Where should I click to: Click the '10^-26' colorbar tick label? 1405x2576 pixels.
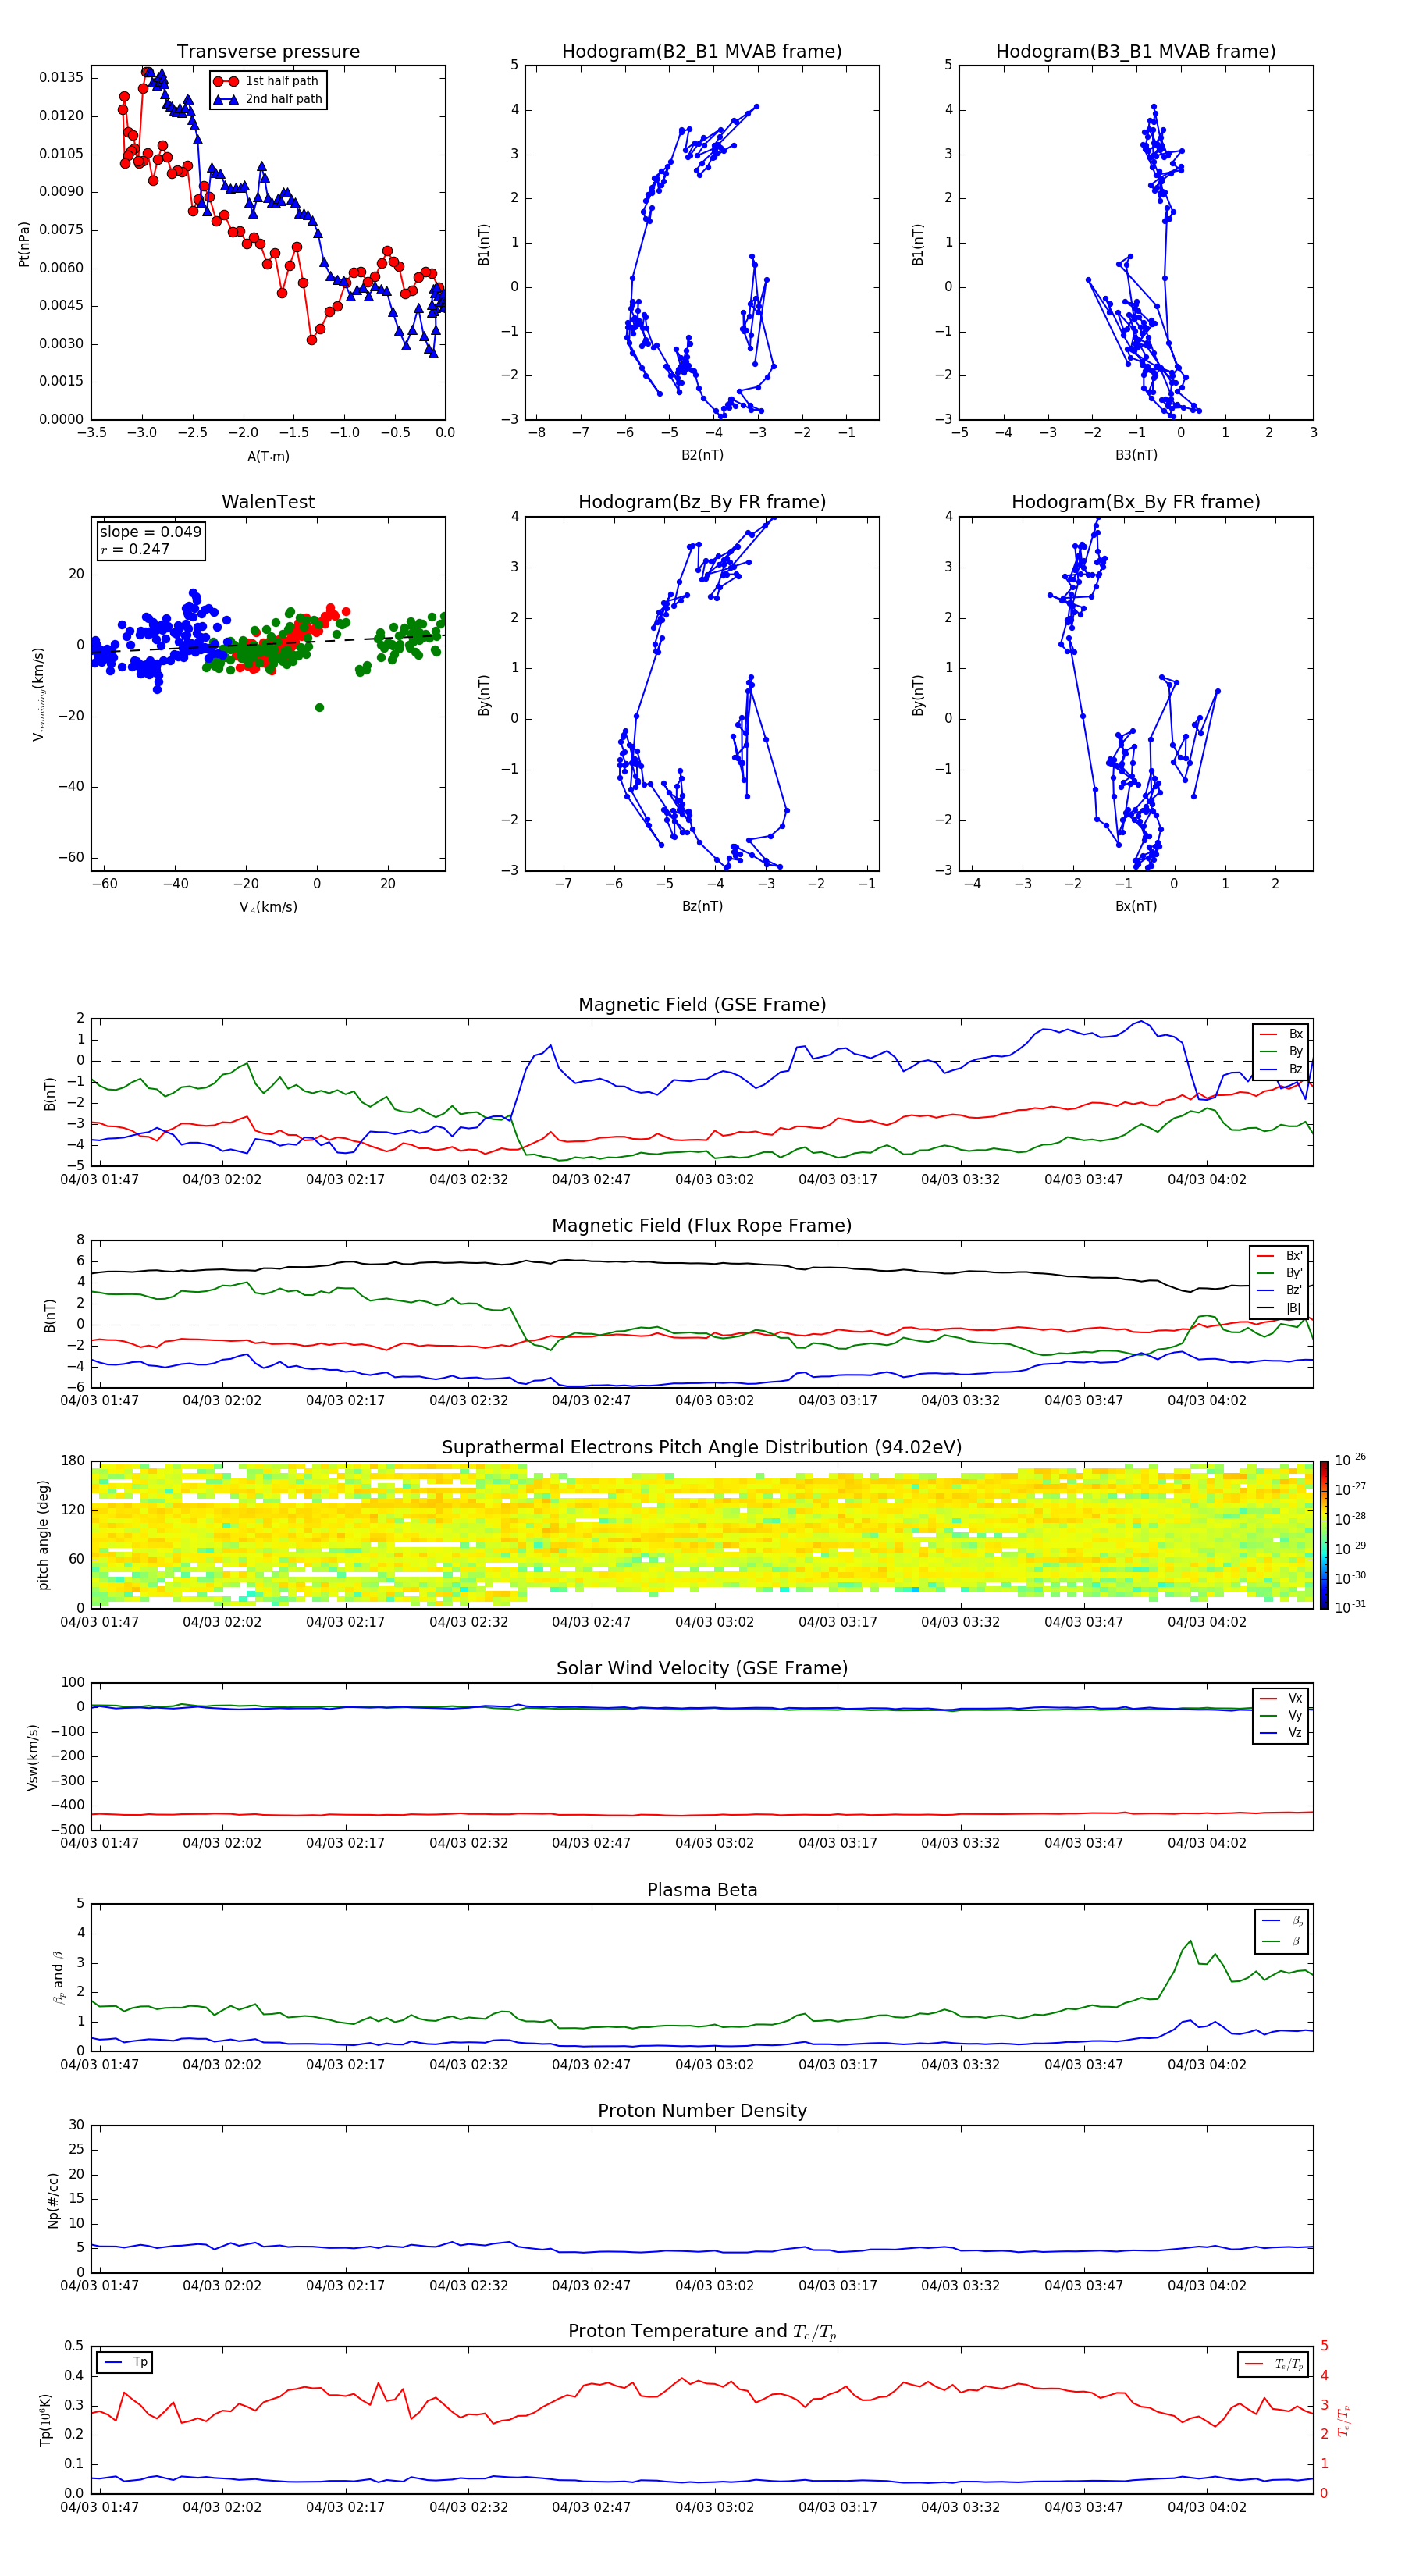pos(1350,1460)
